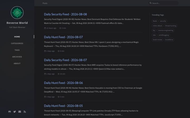Click the 'Full Stack Reverser' subtitle

17,27
